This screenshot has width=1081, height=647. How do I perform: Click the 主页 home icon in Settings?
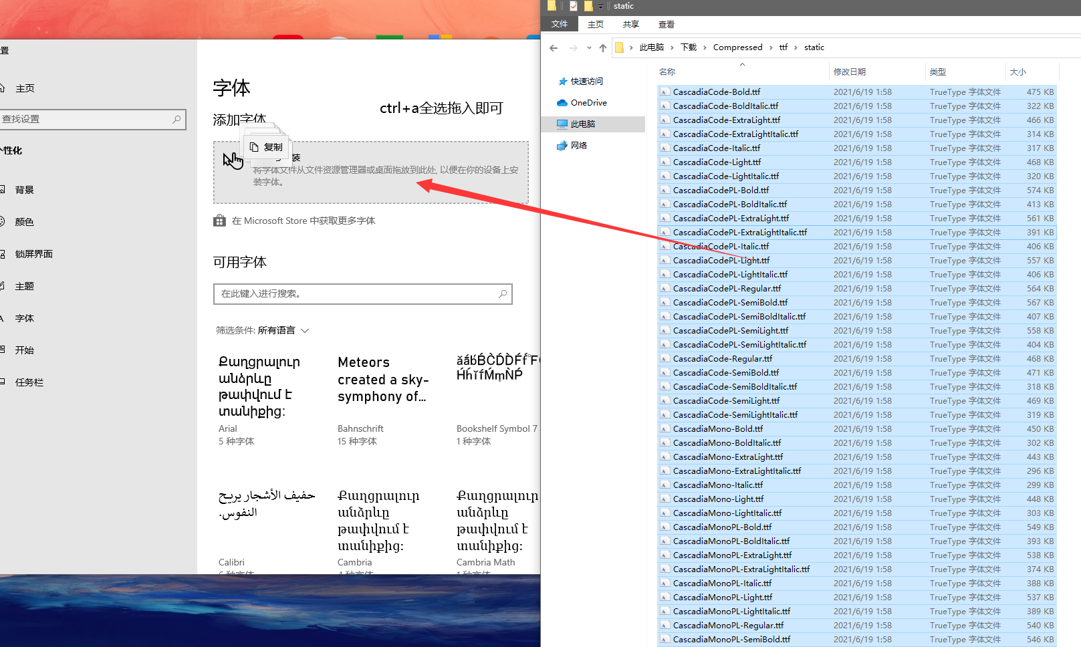coord(25,88)
